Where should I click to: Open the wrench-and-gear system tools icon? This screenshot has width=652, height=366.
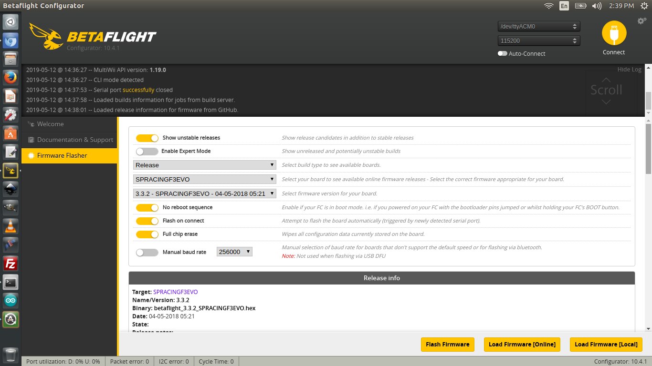click(11, 114)
